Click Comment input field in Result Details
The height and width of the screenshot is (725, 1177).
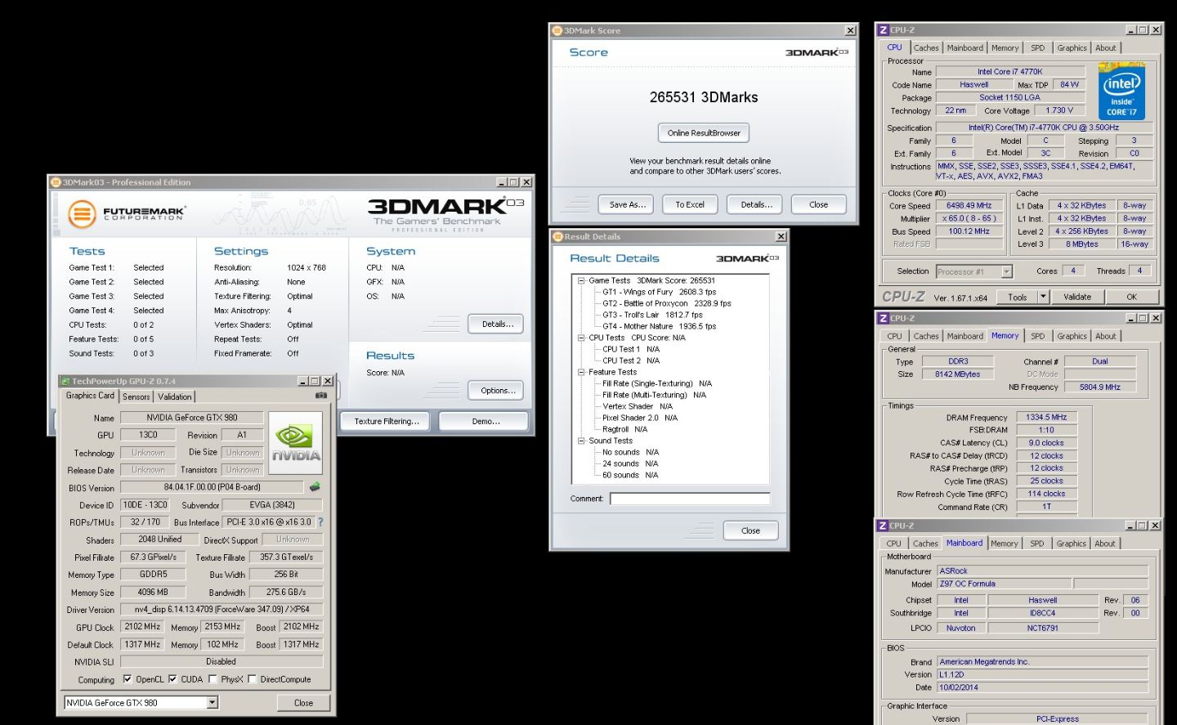[x=690, y=499]
